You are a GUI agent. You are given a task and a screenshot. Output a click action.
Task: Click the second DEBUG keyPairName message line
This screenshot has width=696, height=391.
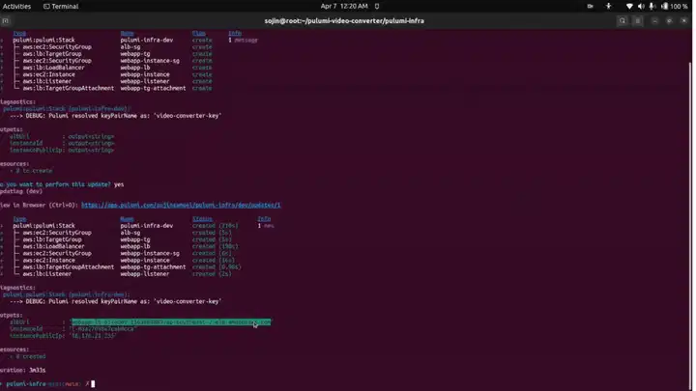click(x=115, y=301)
